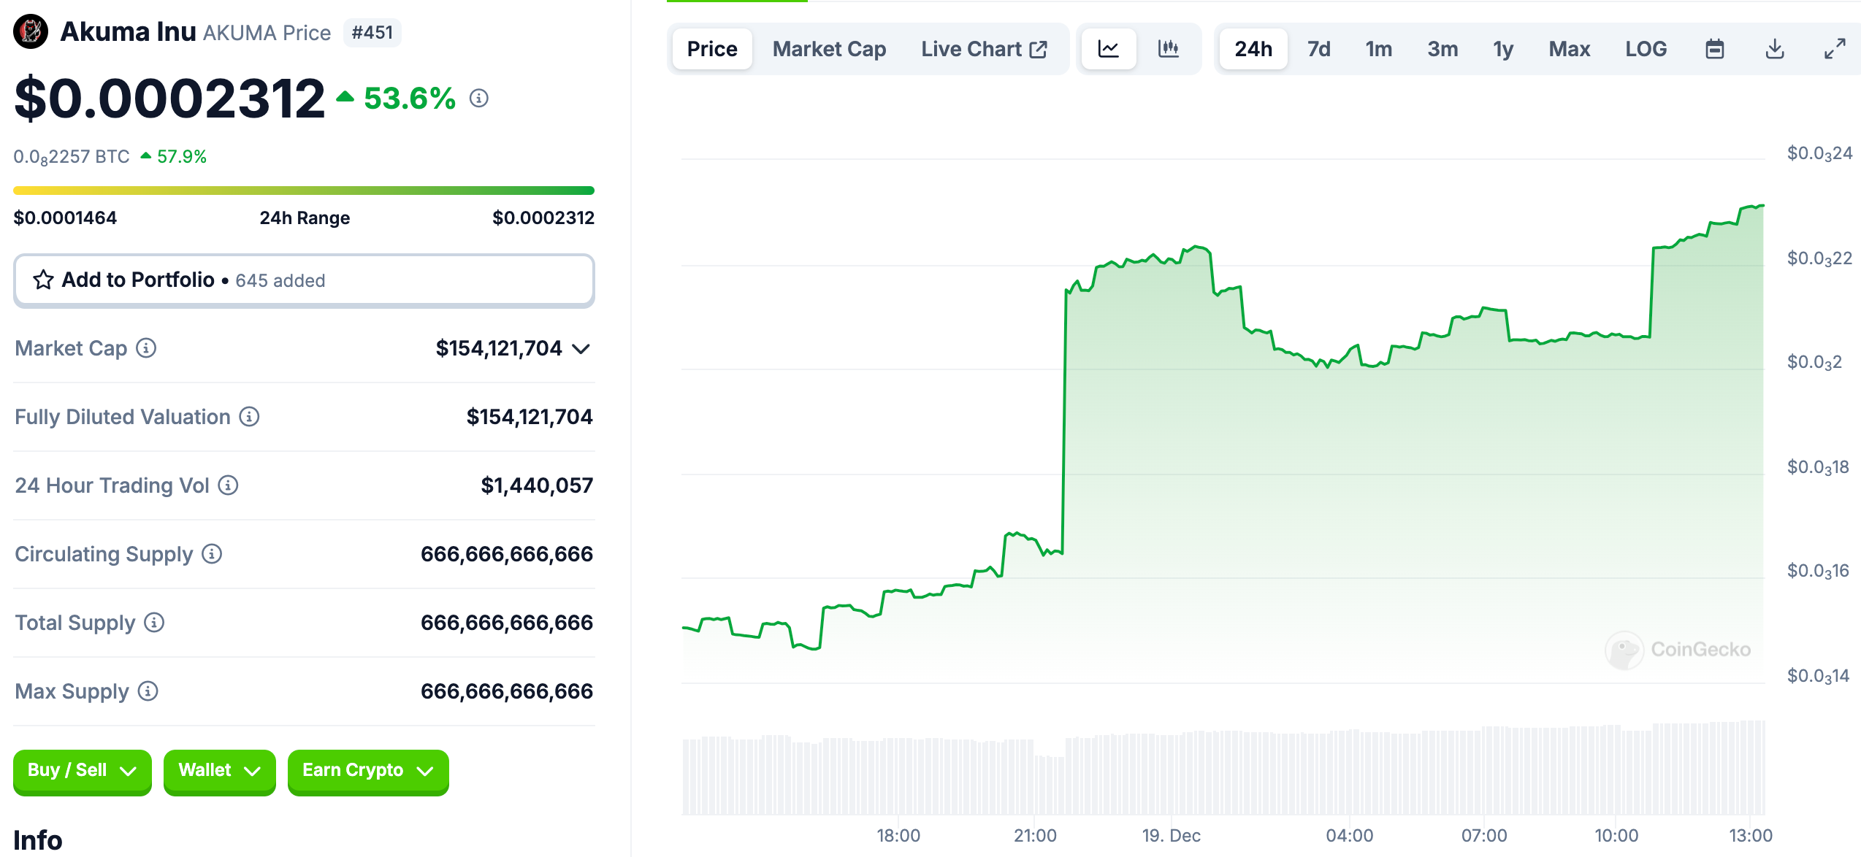Screen dimensions: 1861x857
Task: Select the Max time range
Action: 1570,49
